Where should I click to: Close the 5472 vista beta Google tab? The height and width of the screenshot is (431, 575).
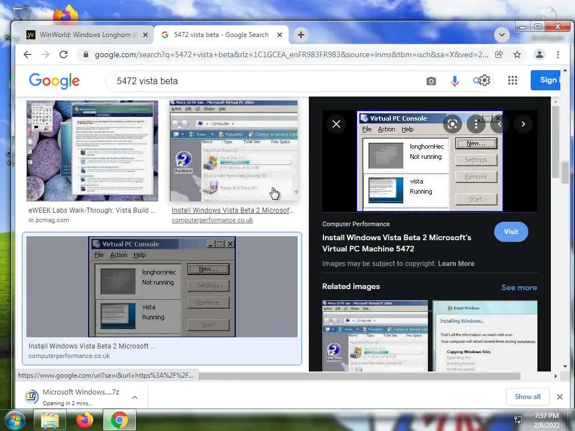280,35
